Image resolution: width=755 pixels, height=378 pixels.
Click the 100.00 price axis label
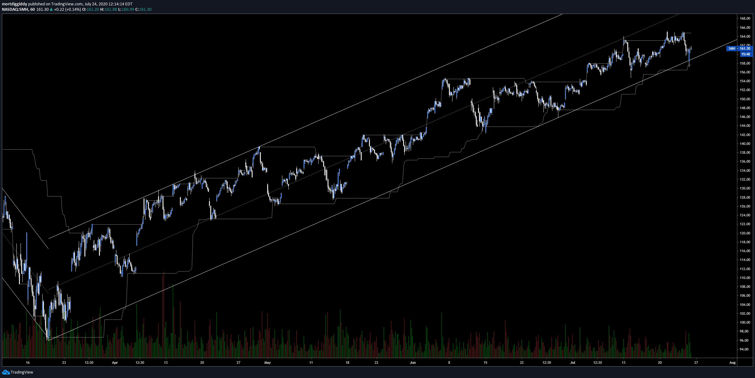745,322
